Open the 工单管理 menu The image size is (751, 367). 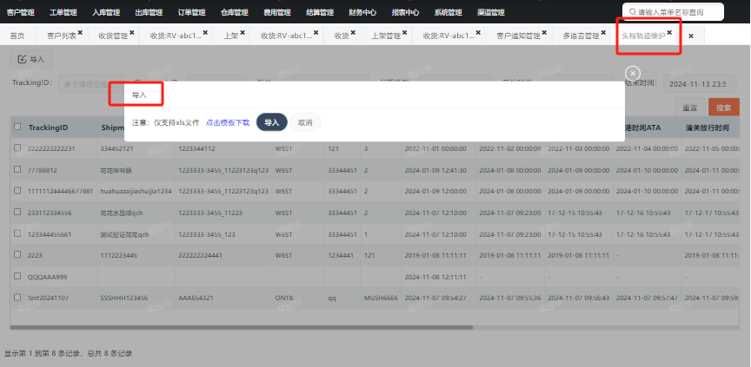63,12
